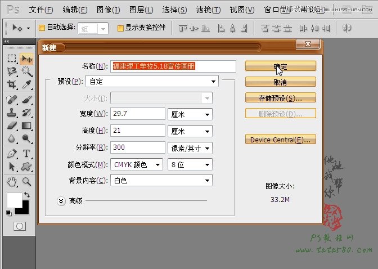Select the Horizontal Type tool
This screenshot has height=269, width=378.
(x=26, y=154)
